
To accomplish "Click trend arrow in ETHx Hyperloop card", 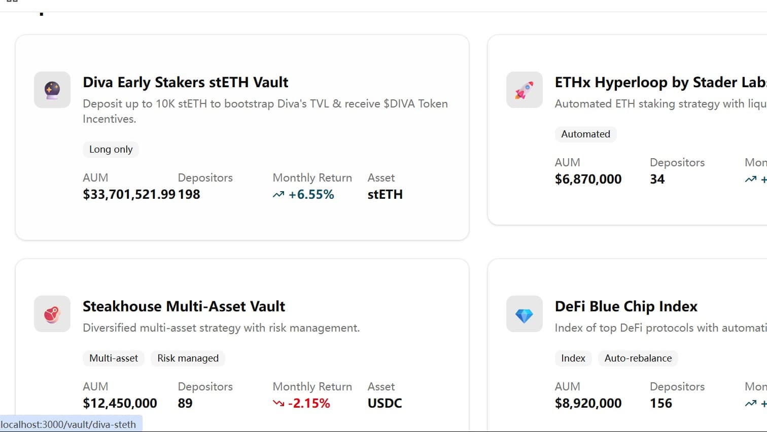I will (x=751, y=179).
